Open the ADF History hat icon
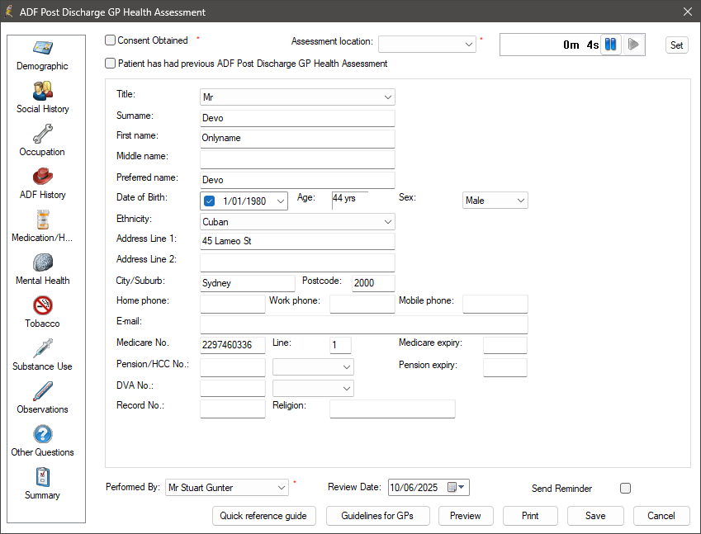Viewport: 701px width, 534px height. pos(42,177)
